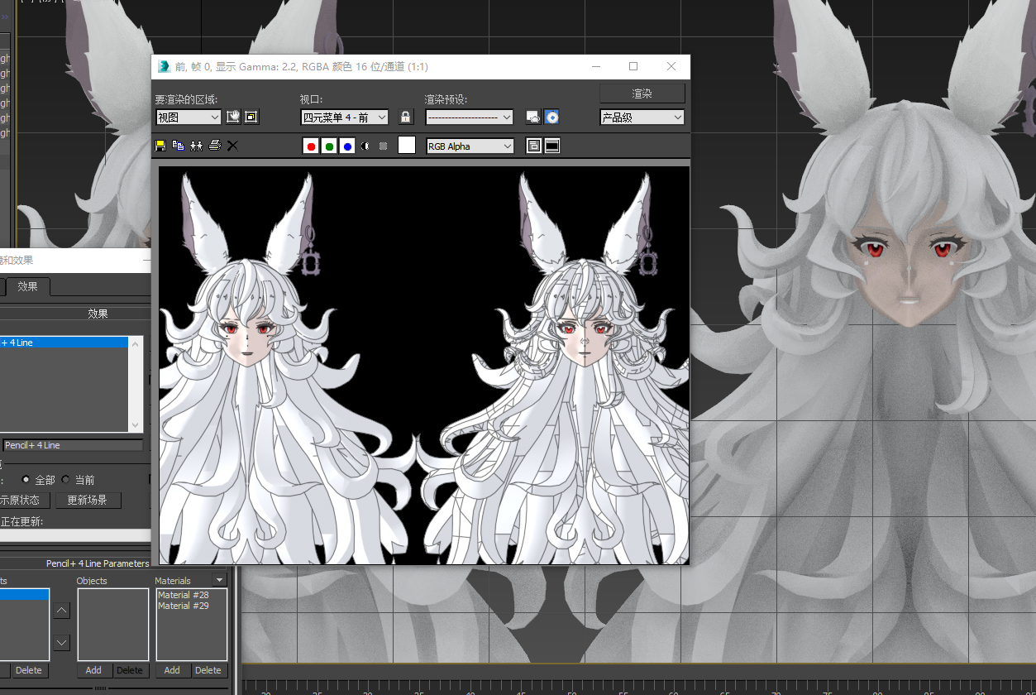Open the 要渲染的区域 dropdown showing 视图
Image resolution: width=1036 pixels, height=695 pixels.
click(189, 117)
